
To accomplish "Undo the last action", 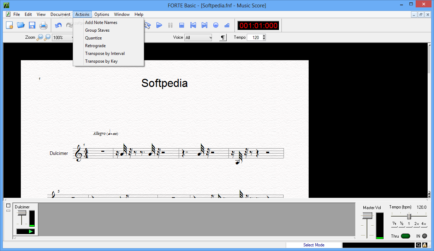I will point(58,25).
